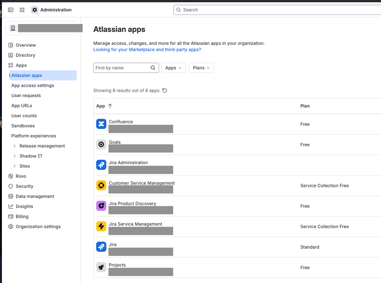
Task: Open the Billing section
Action: 22,216
